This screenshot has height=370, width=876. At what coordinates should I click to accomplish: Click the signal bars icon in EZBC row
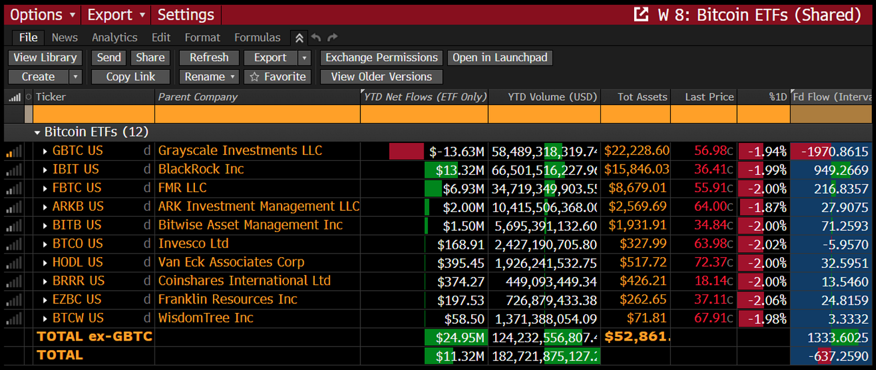point(13,300)
